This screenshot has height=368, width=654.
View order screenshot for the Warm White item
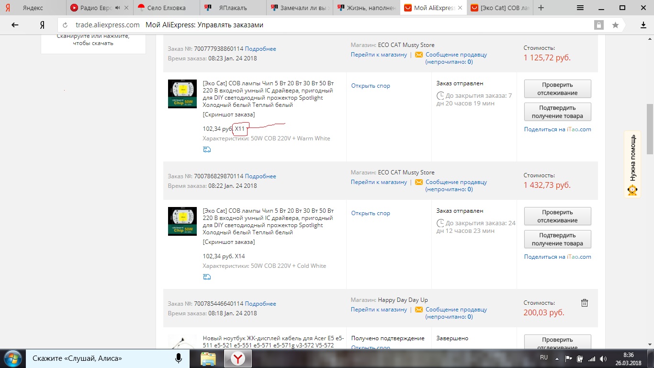(x=229, y=115)
